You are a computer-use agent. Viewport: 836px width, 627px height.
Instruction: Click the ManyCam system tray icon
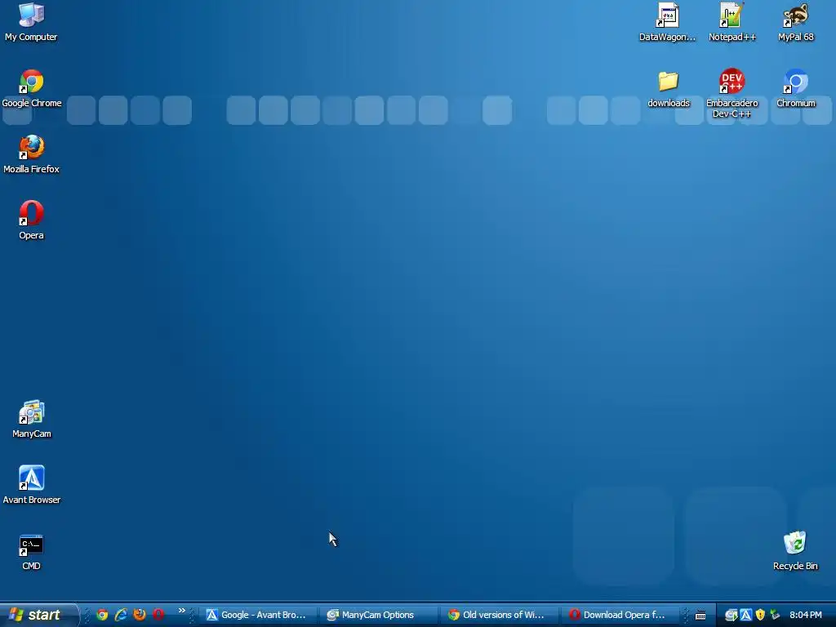click(x=731, y=616)
